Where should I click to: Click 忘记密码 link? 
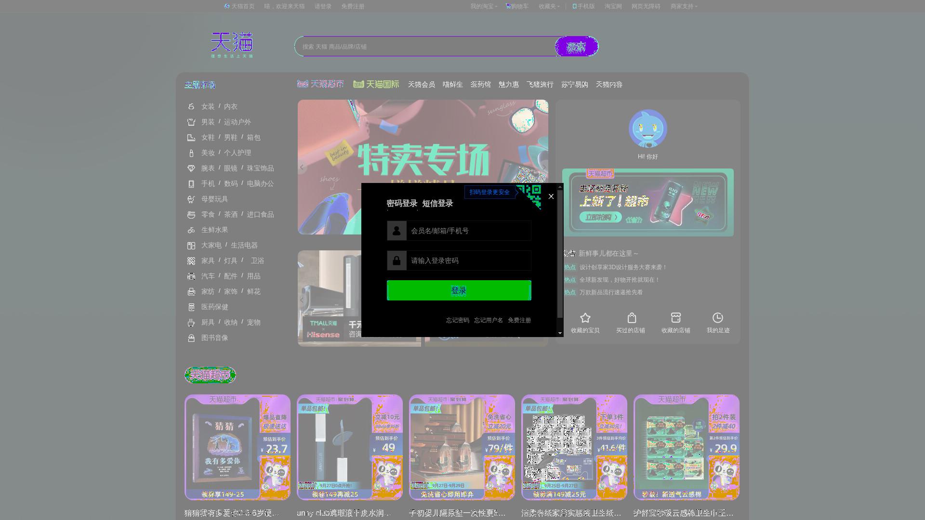click(458, 320)
